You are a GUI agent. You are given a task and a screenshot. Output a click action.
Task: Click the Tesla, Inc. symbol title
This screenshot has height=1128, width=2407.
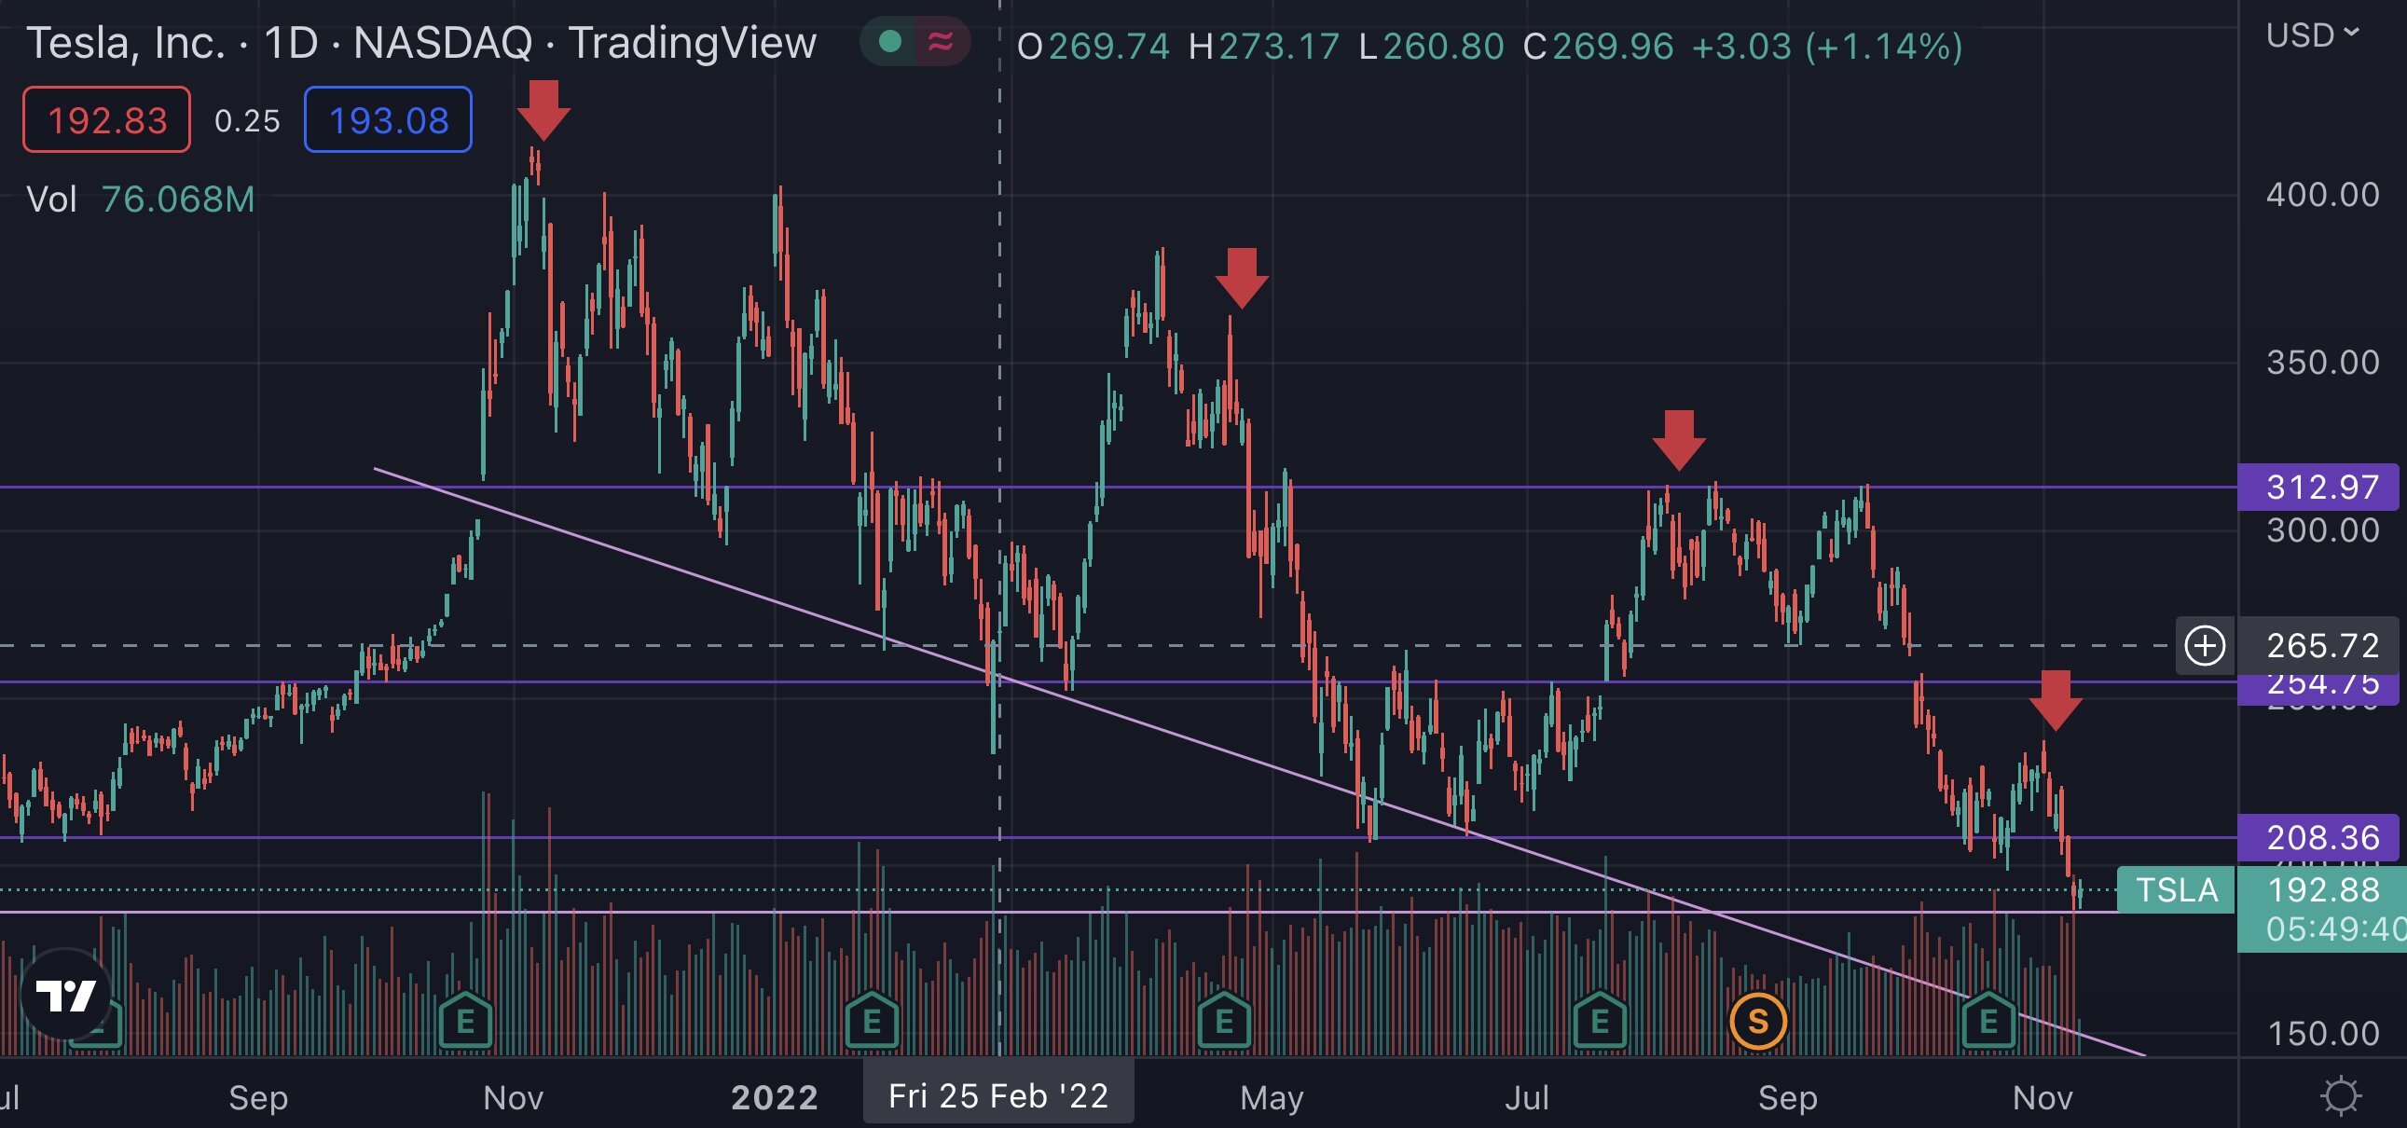(x=126, y=43)
